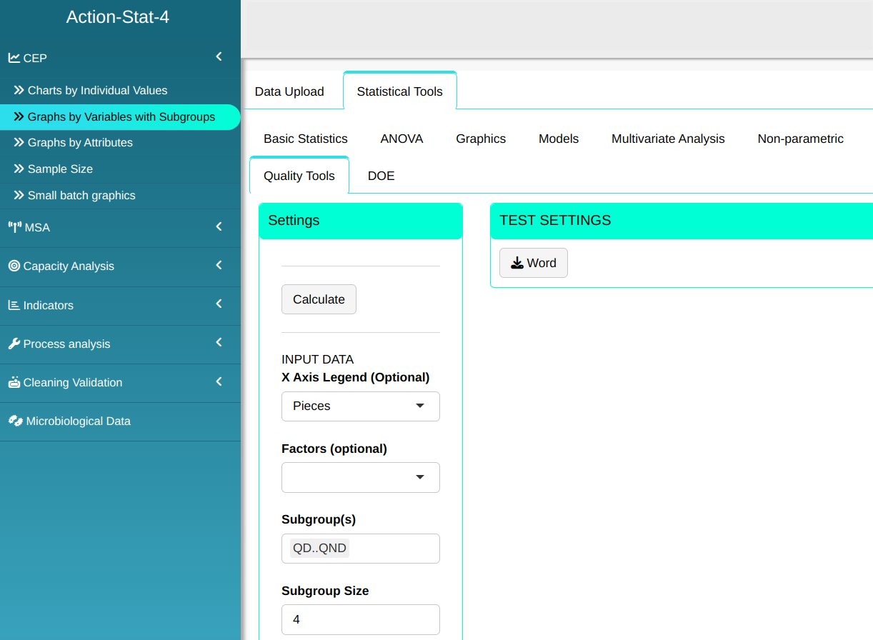Collapse the CEP sidebar section chevron

pos(219,56)
